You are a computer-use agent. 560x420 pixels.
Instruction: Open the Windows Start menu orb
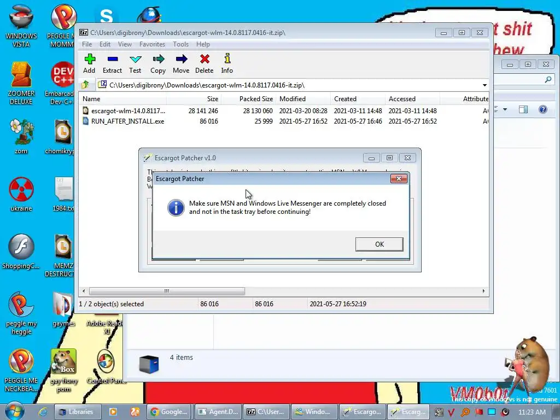(x=14, y=411)
